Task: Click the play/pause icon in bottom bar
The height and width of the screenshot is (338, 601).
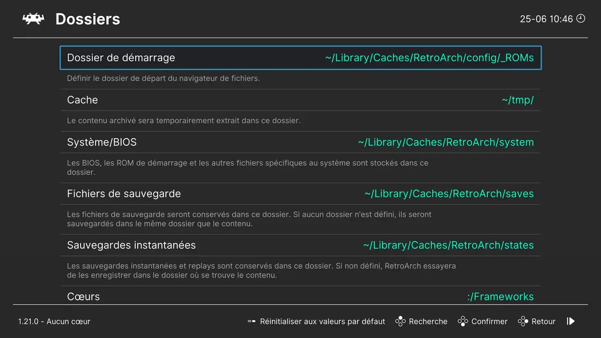Action: [x=570, y=321]
